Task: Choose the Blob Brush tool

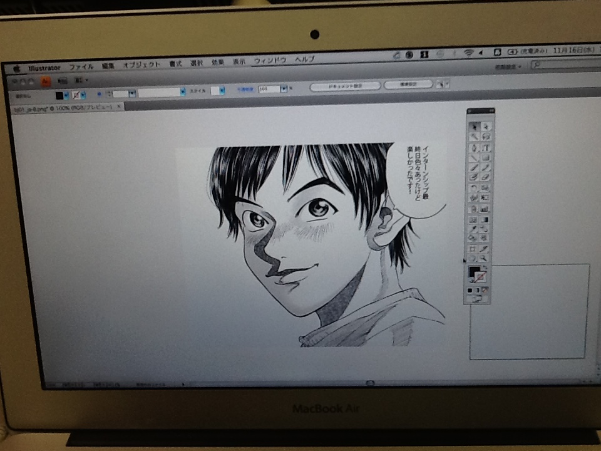Action: pos(473,177)
